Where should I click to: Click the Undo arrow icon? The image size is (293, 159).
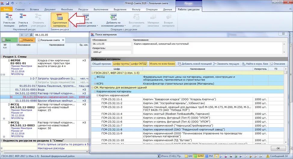click(12, 3)
